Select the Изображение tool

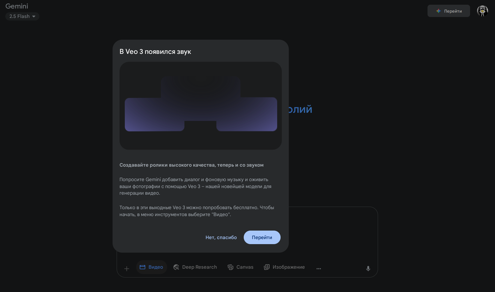pyautogui.click(x=284, y=267)
